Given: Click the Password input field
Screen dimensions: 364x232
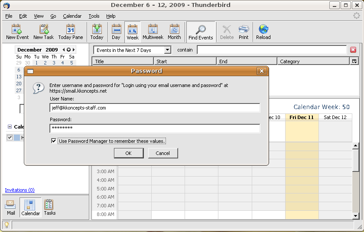Looking at the screenshot, I should pos(155,129).
